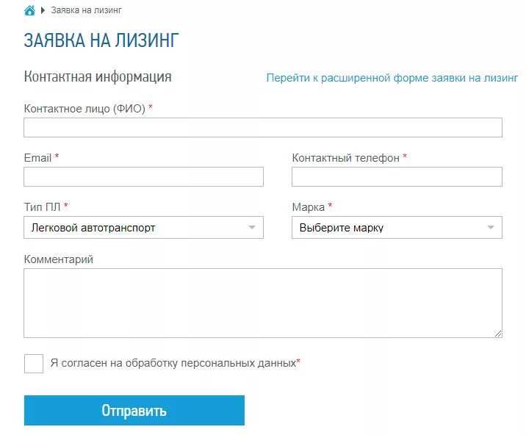Click the 'ЗАЯВКА НА ЛИЗИНГ' page heading
Viewport: 526px width, 435px height.
pyautogui.click(x=101, y=40)
